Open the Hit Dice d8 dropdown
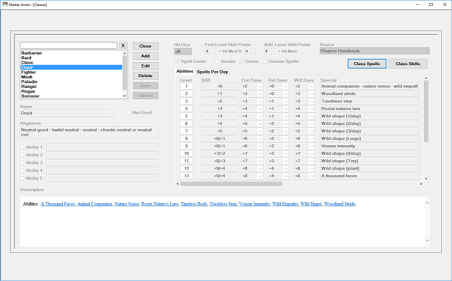The height and width of the screenshot is (281, 452). (183, 51)
